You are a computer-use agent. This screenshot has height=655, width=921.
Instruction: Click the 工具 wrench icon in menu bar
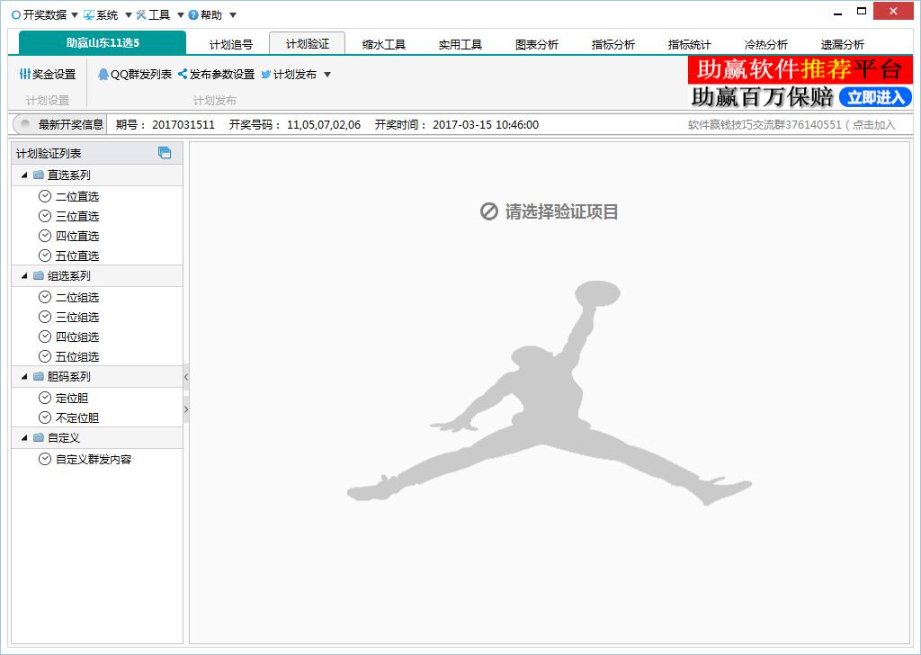pyautogui.click(x=141, y=15)
